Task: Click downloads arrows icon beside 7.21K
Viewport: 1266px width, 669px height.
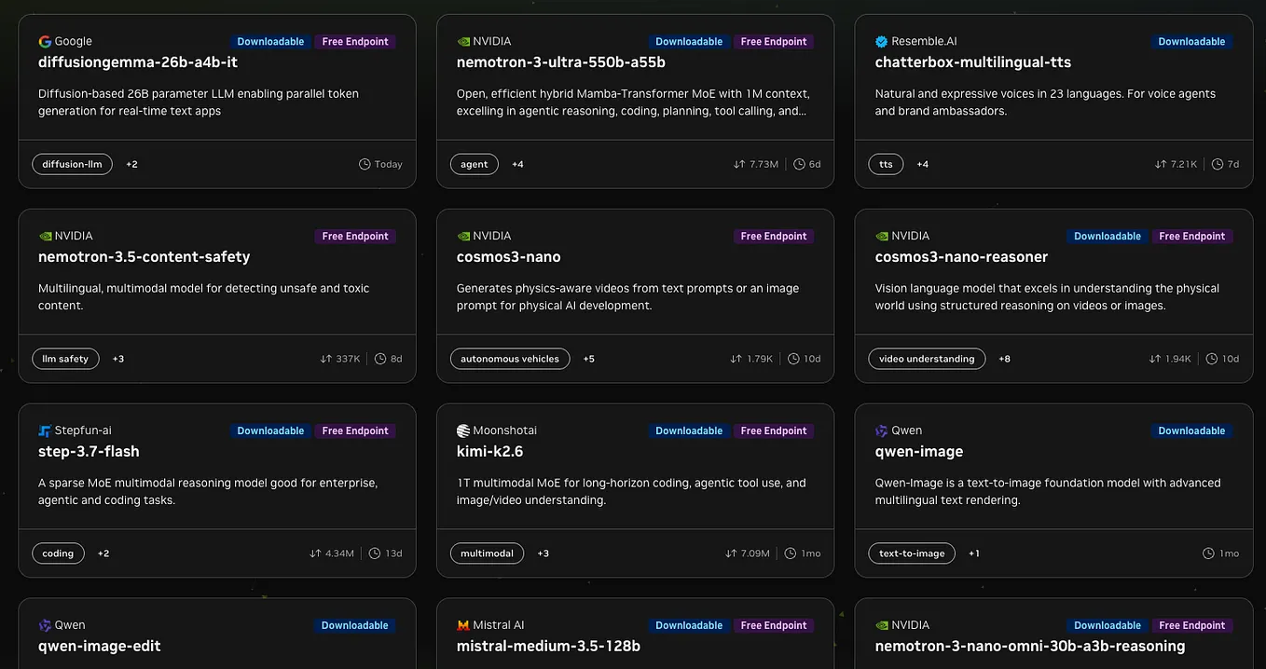Action: (1161, 164)
